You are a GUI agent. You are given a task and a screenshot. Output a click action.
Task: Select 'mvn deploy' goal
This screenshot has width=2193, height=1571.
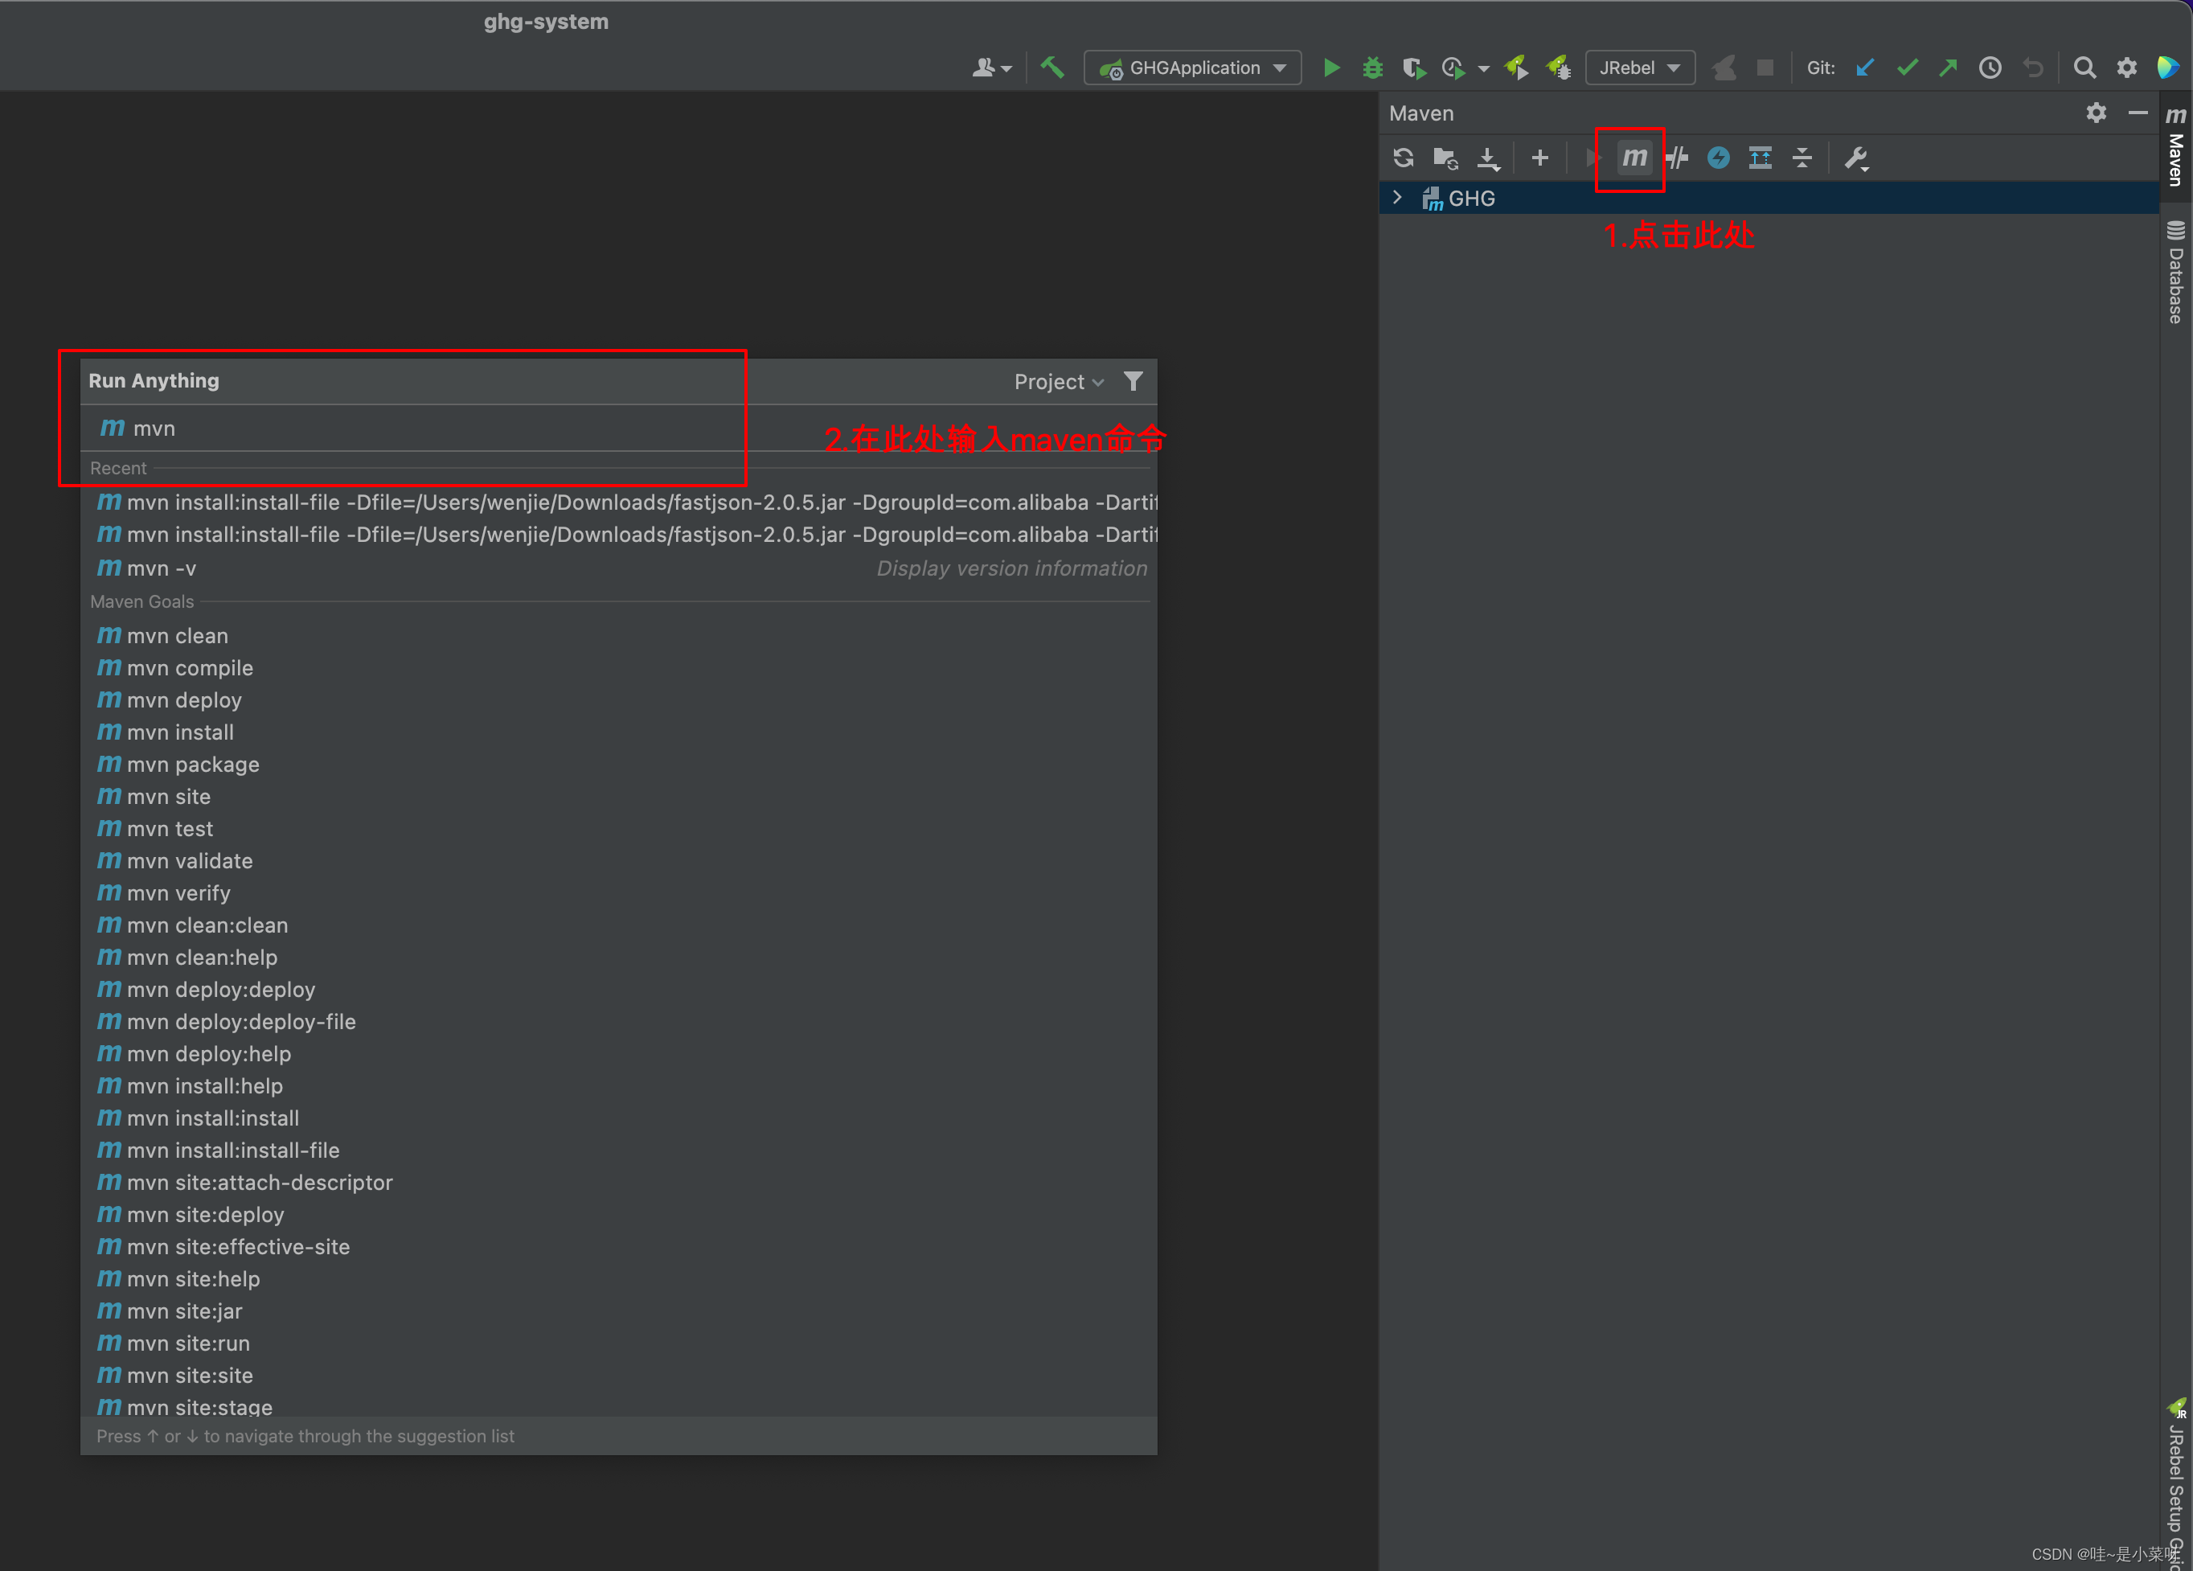click(619, 700)
